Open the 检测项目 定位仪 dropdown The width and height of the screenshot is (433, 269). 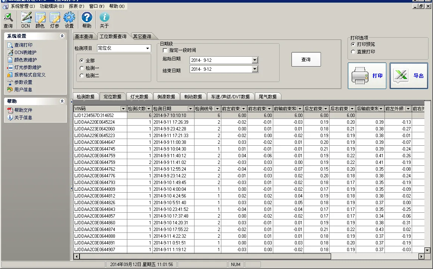click(x=147, y=48)
